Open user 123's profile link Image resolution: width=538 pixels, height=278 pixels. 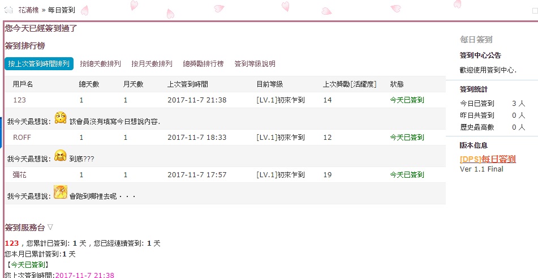point(20,100)
